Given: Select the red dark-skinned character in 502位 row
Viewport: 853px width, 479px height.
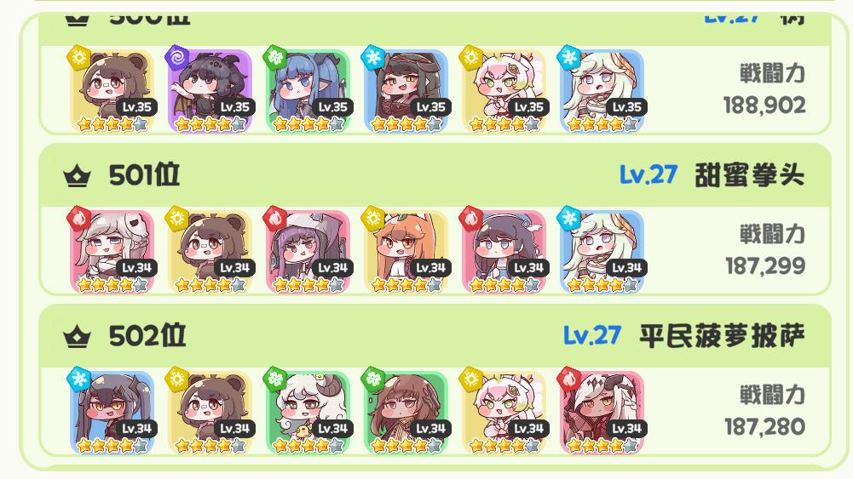Looking at the screenshot, I should click(602, 412).
